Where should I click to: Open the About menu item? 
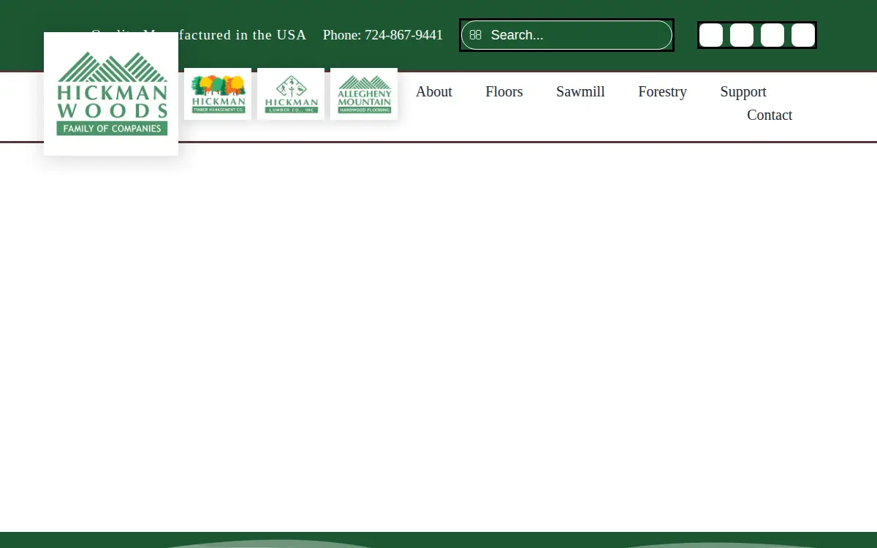434,91
